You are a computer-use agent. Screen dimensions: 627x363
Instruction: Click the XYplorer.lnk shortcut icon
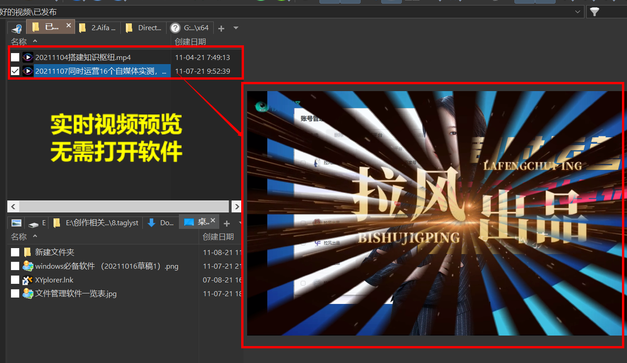point(28,280)
